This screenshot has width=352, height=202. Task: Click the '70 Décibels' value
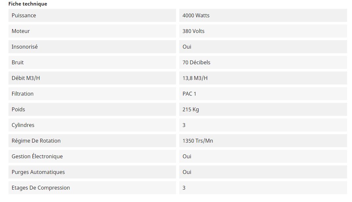point(196,62)
